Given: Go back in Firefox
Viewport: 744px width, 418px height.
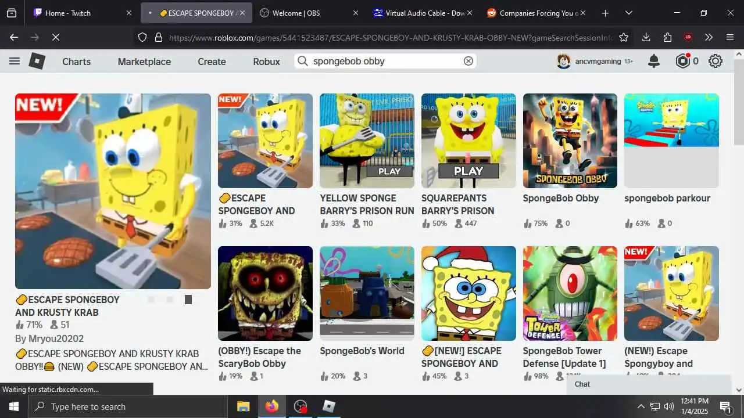Looking at the screenshot, I should point(14,37).
